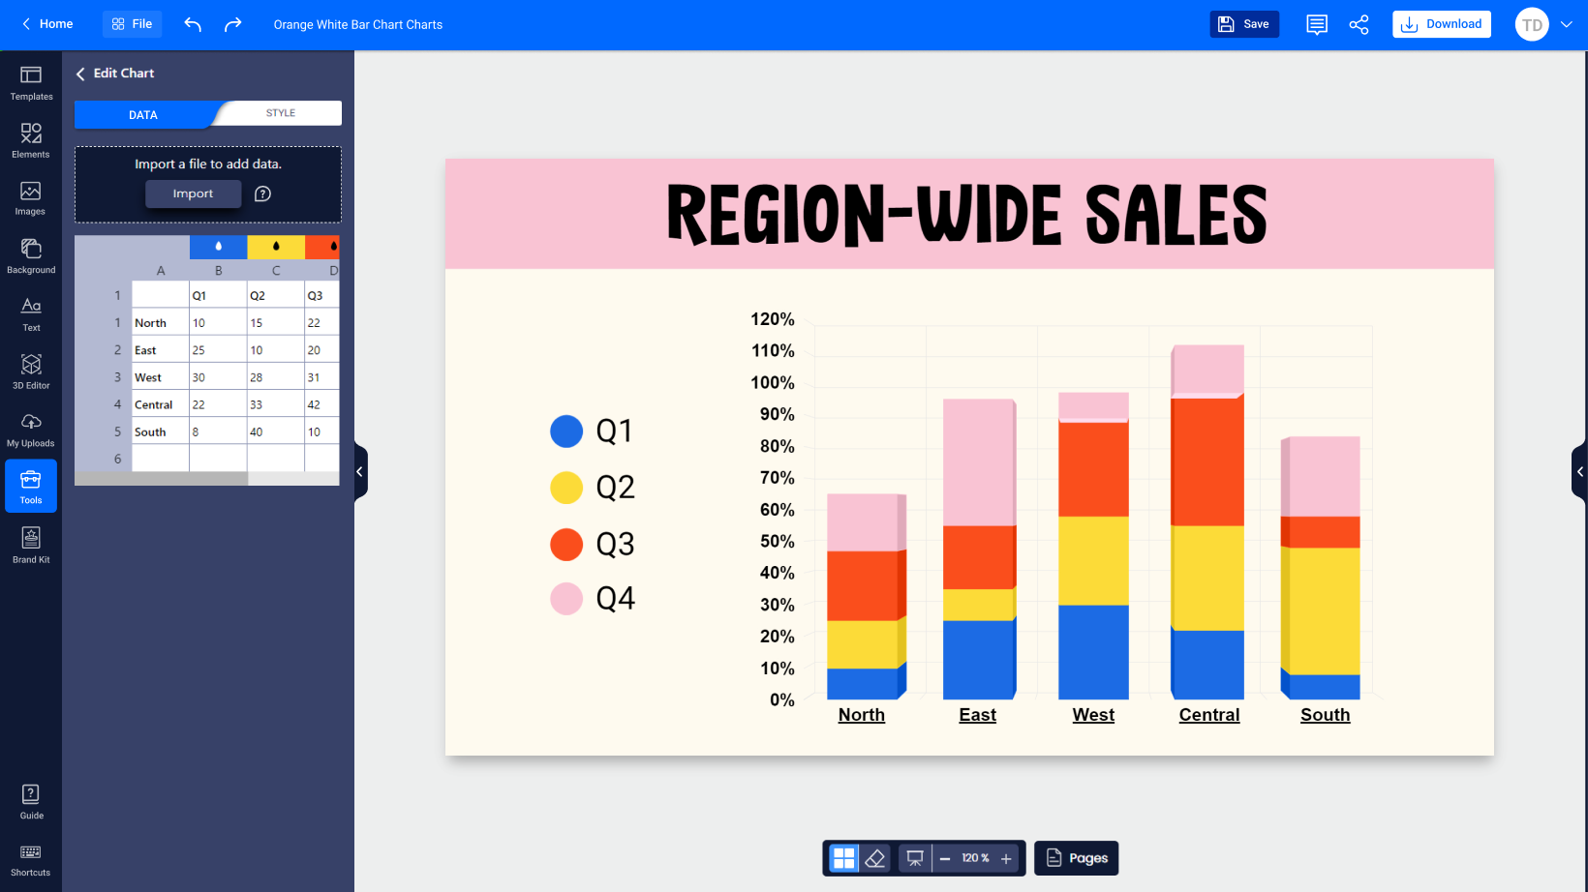Open the 3D Editor tool
This screenshot has width=1588, height=892.
(x=31, y=371)
